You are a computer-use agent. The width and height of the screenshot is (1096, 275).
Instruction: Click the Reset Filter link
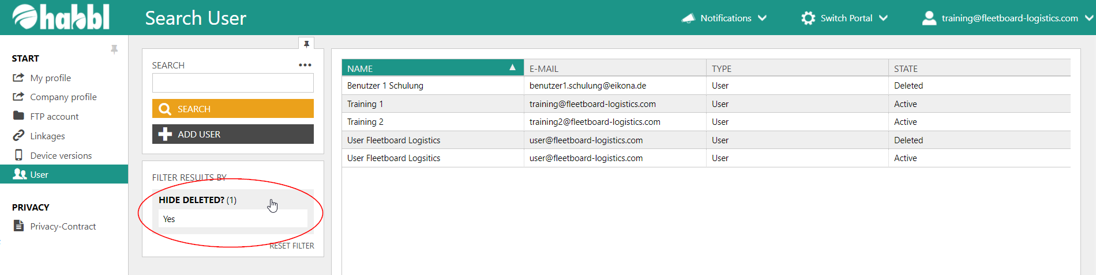click(x=292, y=246)
